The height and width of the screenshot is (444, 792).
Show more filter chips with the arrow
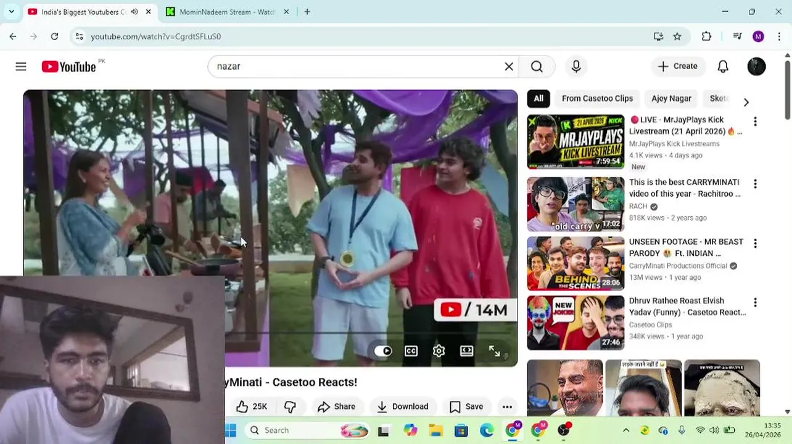pyautogui.click(x=746, y=102)
